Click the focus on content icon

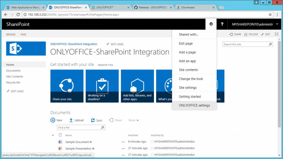pyautogui.click(x=276, y=34)
